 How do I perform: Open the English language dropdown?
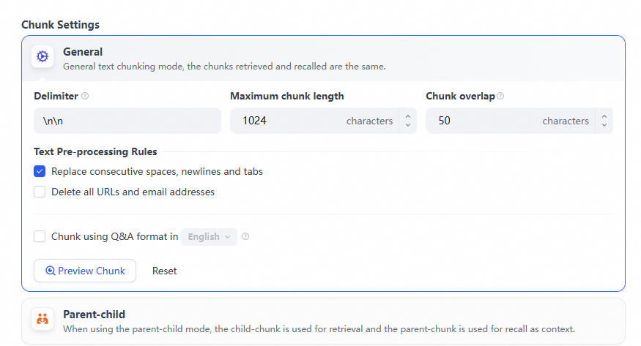[209, 236]
